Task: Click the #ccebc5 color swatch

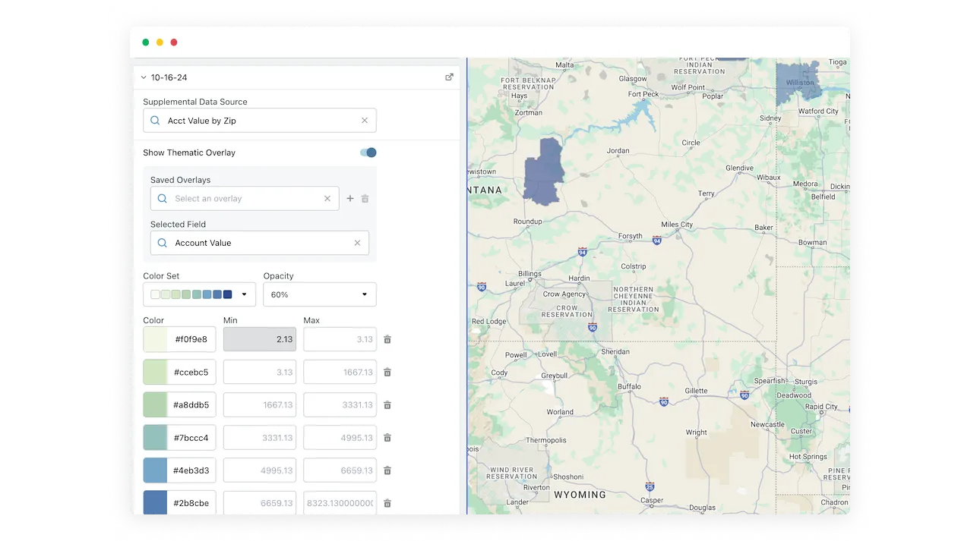Action: (156, 372)
